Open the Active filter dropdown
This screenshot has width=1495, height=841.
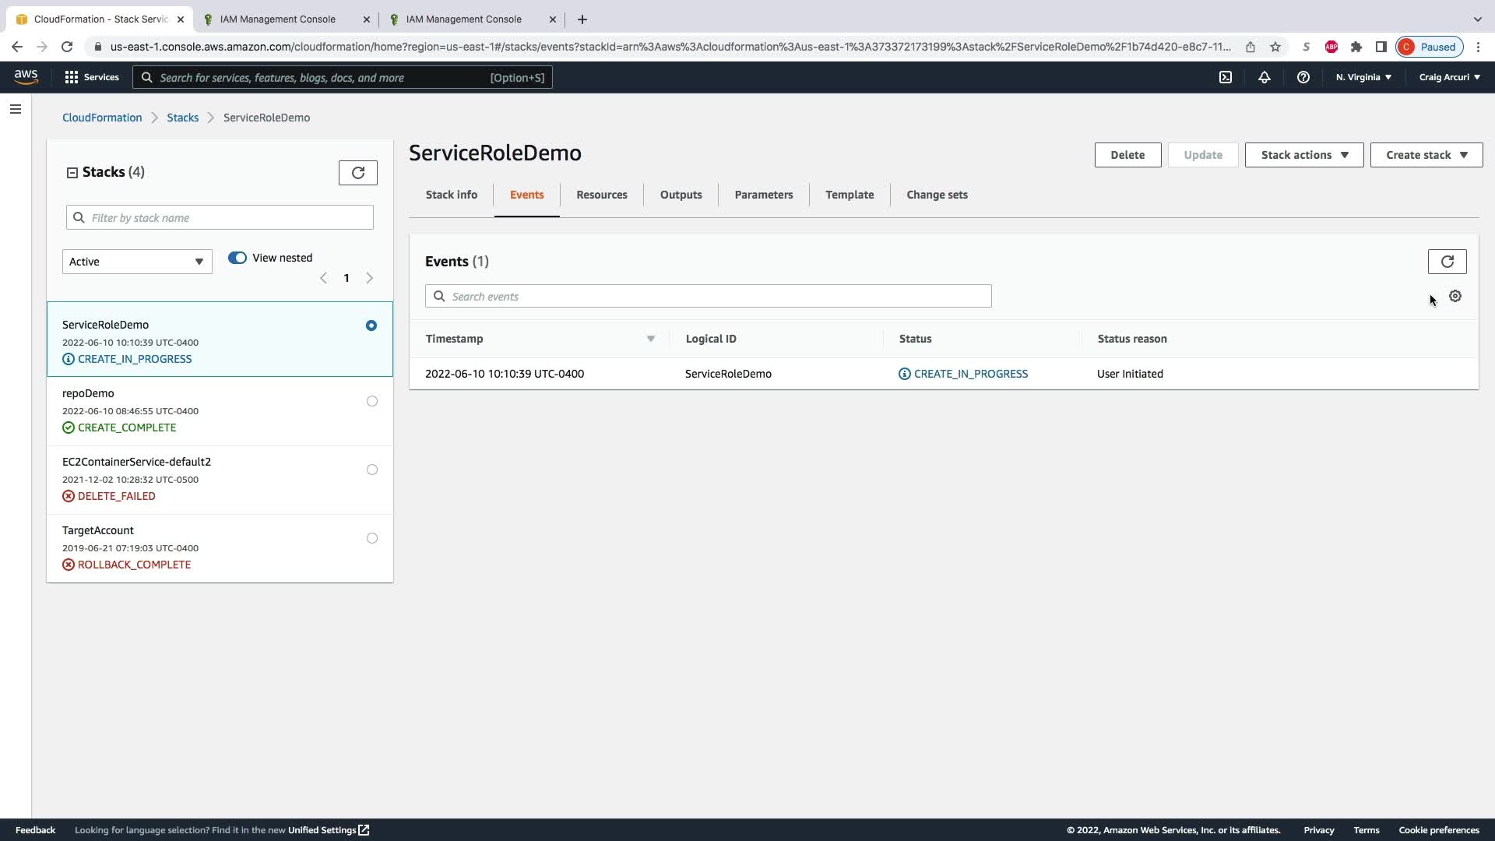tap(137, 262)
